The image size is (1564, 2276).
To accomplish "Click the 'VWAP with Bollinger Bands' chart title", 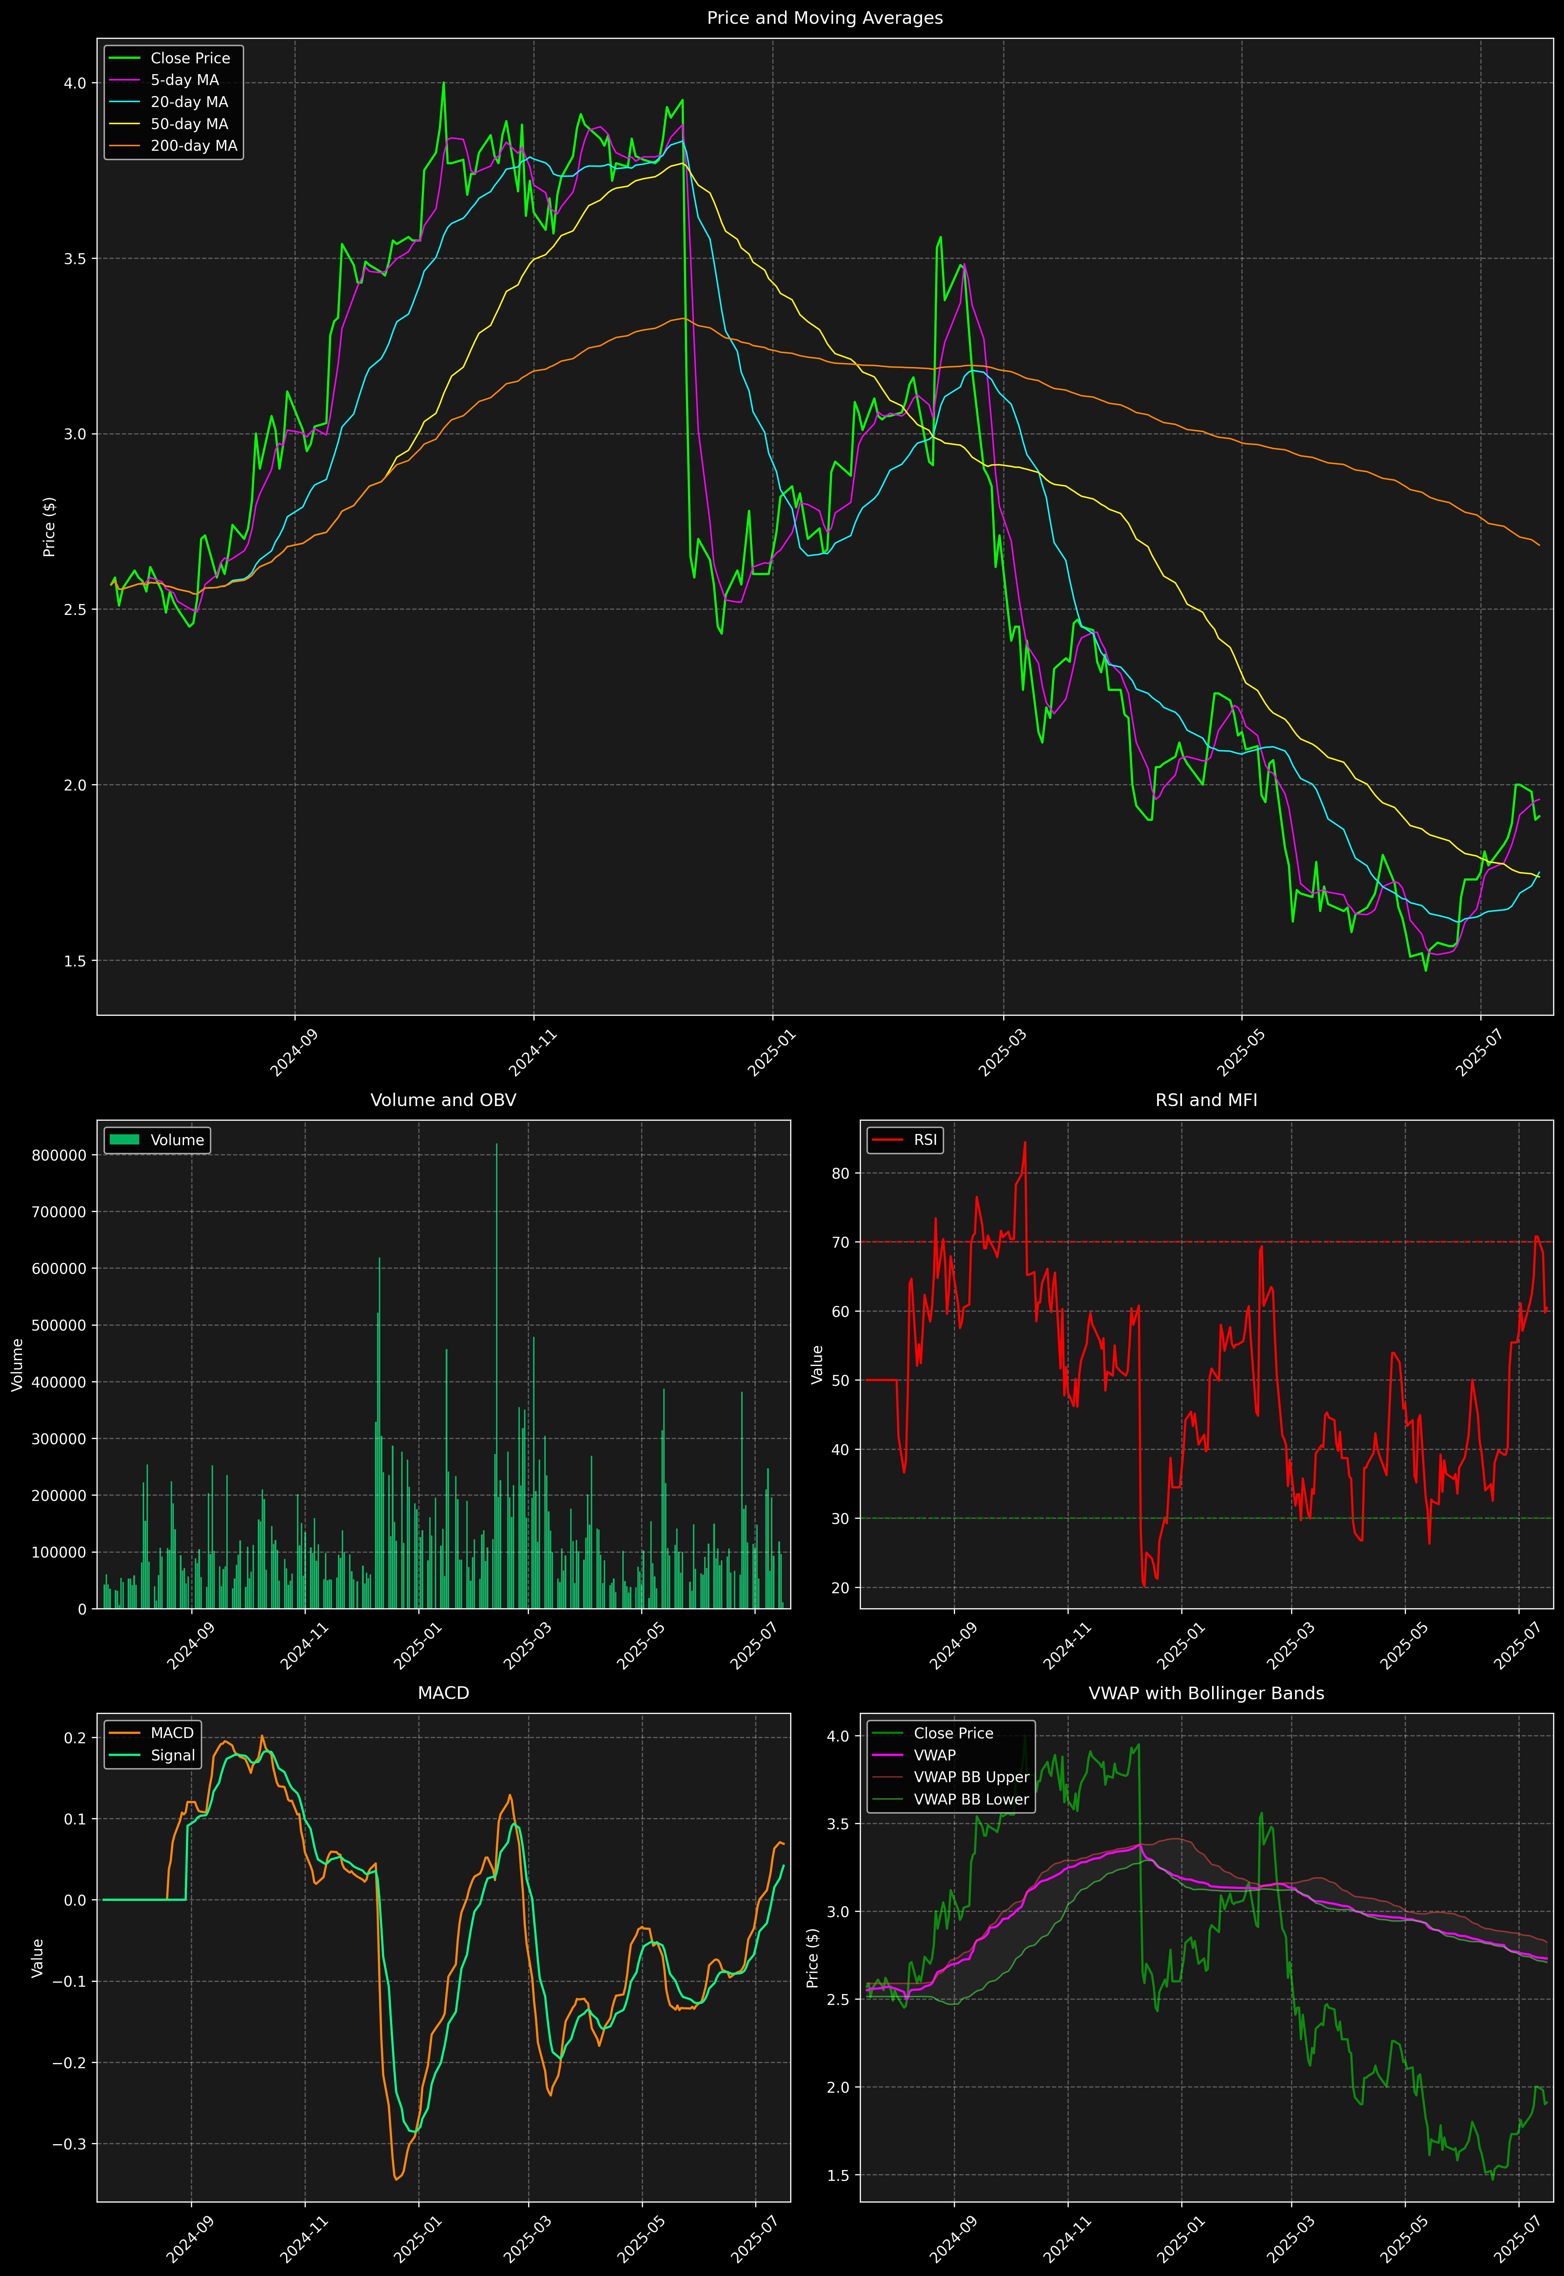I will (x=1206, y=1693).
